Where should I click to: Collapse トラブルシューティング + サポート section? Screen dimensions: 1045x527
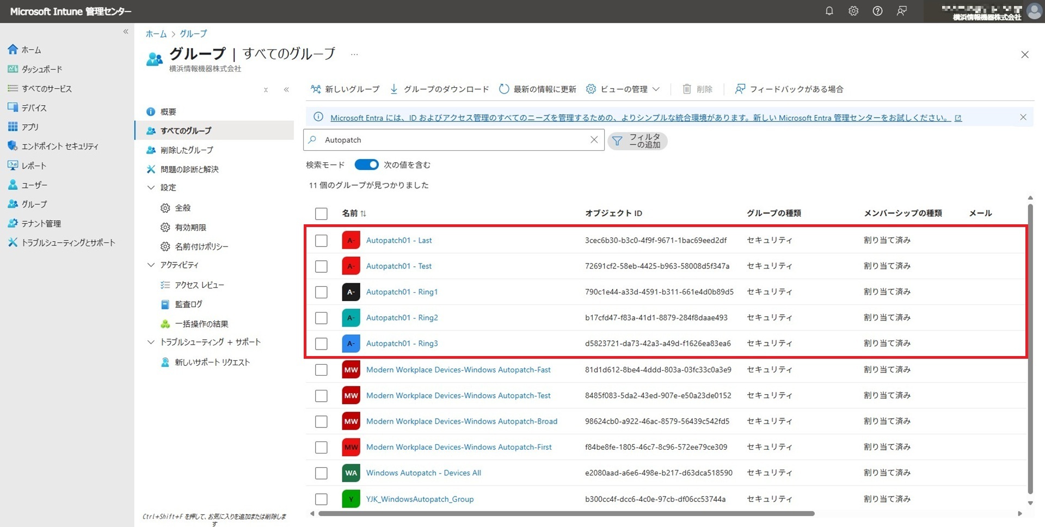pos(151,342)
